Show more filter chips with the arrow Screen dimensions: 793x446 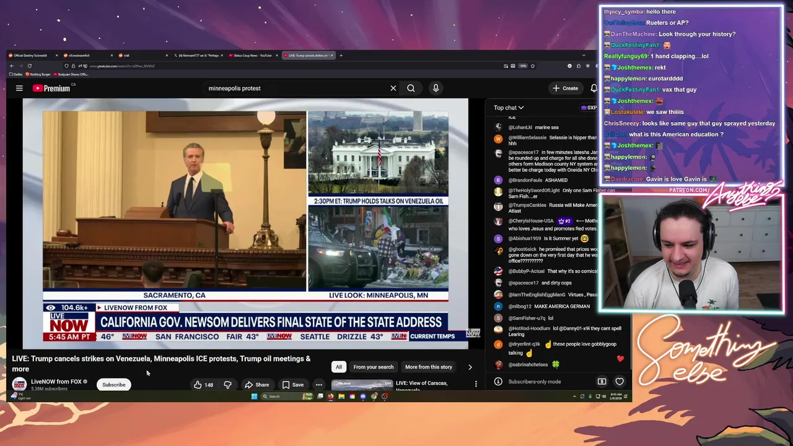tap(470, 367)
